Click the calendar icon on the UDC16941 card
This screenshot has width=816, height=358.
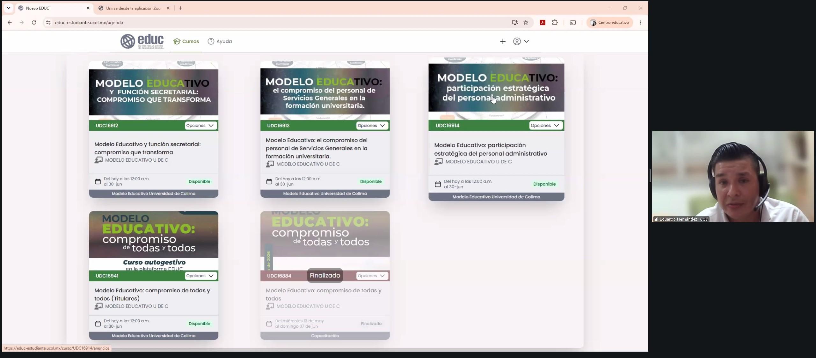(x=98, y=324)
